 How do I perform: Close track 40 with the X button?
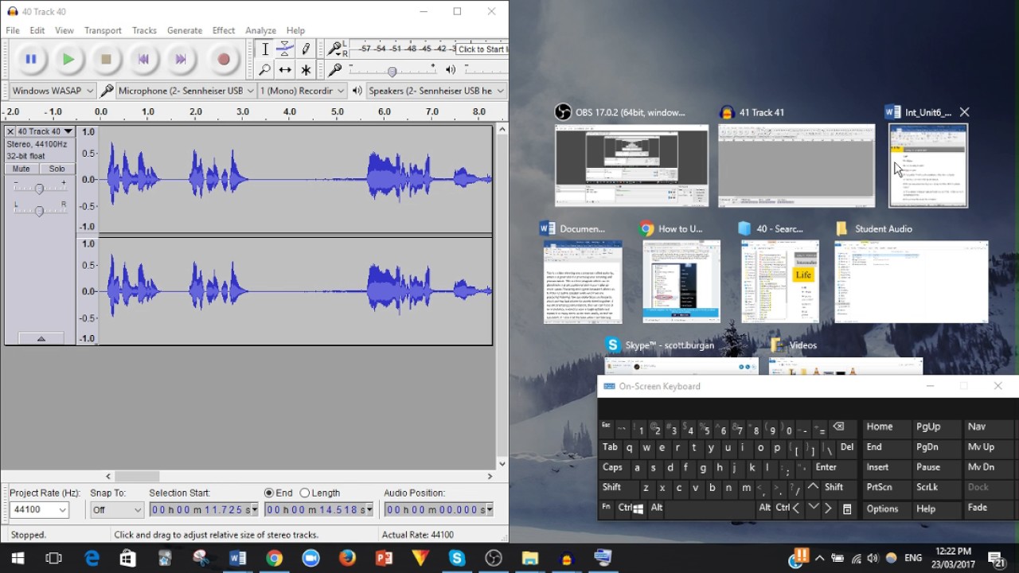[x=10, y=131]
